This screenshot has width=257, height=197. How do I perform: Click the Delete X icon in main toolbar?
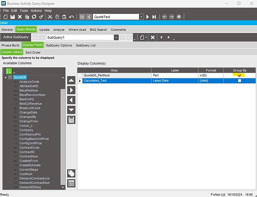[20, 17]
